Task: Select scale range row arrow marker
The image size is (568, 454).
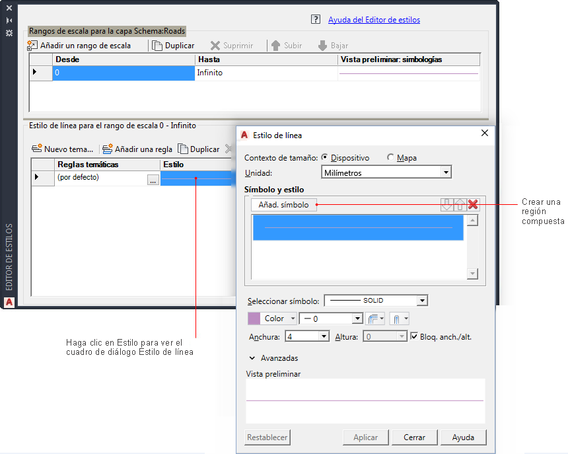Action: pyautogui.click(x=35, y=72)
